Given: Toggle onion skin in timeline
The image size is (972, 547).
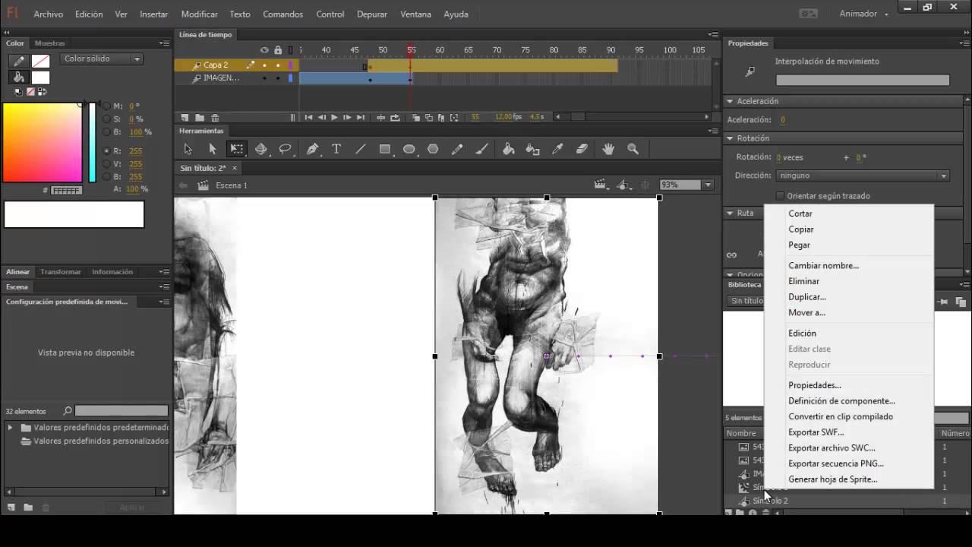Looking at the screenshot, I should coord(417,118).
